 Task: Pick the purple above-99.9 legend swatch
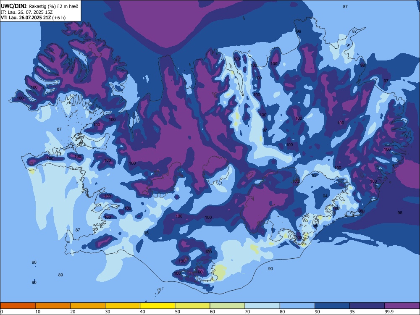click(402, 306)
